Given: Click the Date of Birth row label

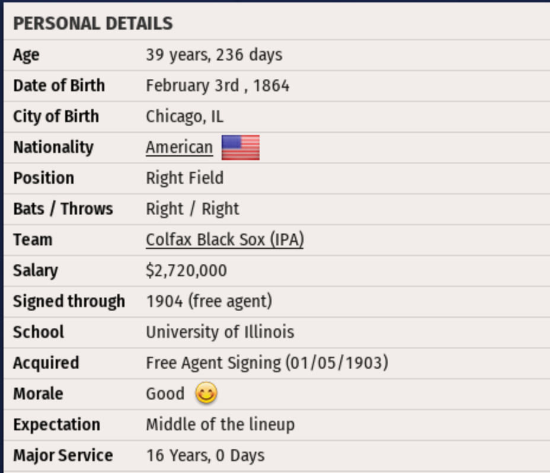Looking at the screenshot, I should coord(59,85).
